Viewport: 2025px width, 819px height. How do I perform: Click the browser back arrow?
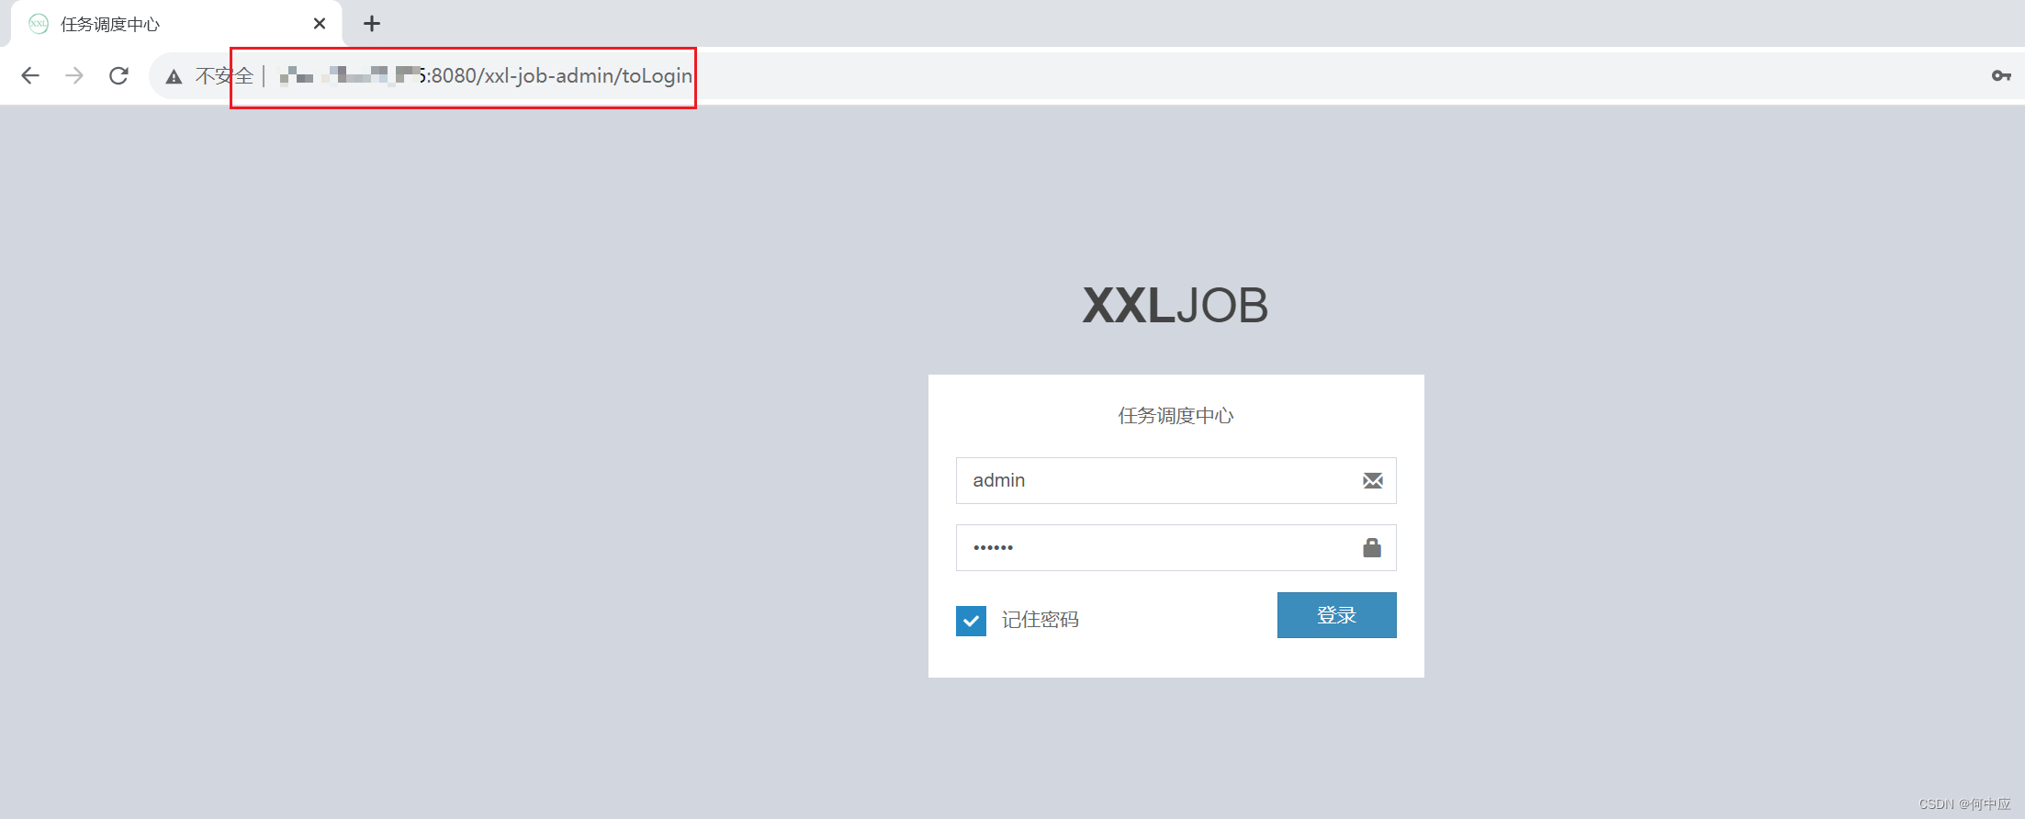pos(30,75)
